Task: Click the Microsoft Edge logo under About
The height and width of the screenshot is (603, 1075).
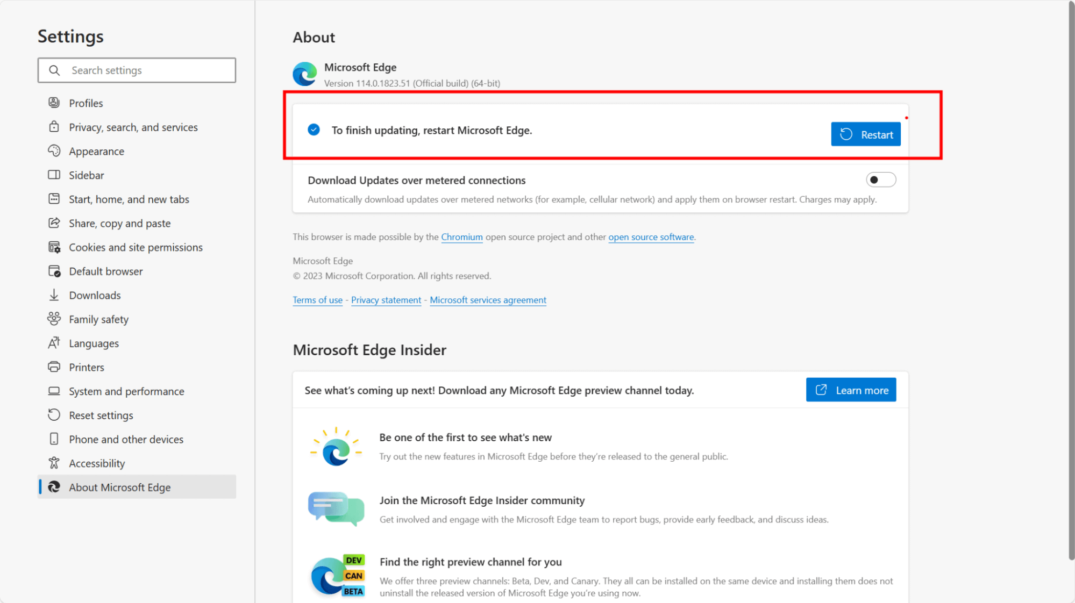Action: 305,74
